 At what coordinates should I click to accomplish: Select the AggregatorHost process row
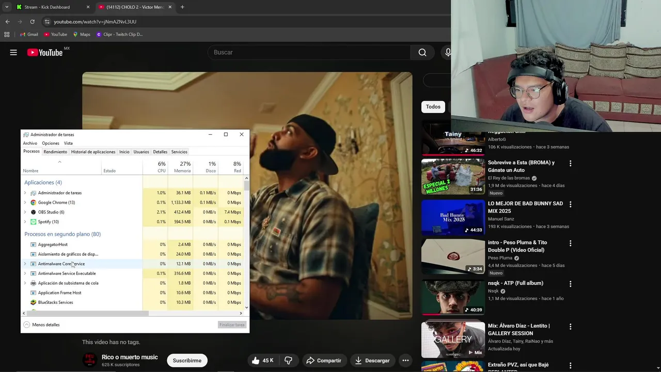[x=132, y=244]
